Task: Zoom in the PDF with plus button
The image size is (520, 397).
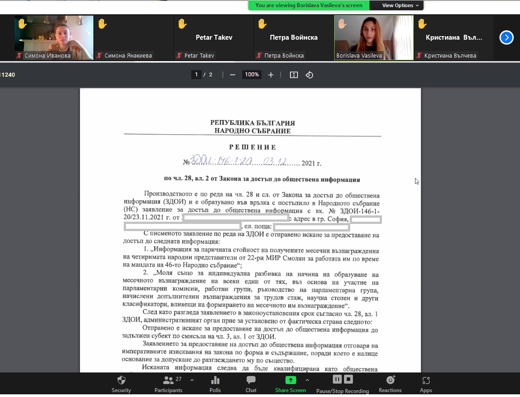Action: [x=271, y=75]
